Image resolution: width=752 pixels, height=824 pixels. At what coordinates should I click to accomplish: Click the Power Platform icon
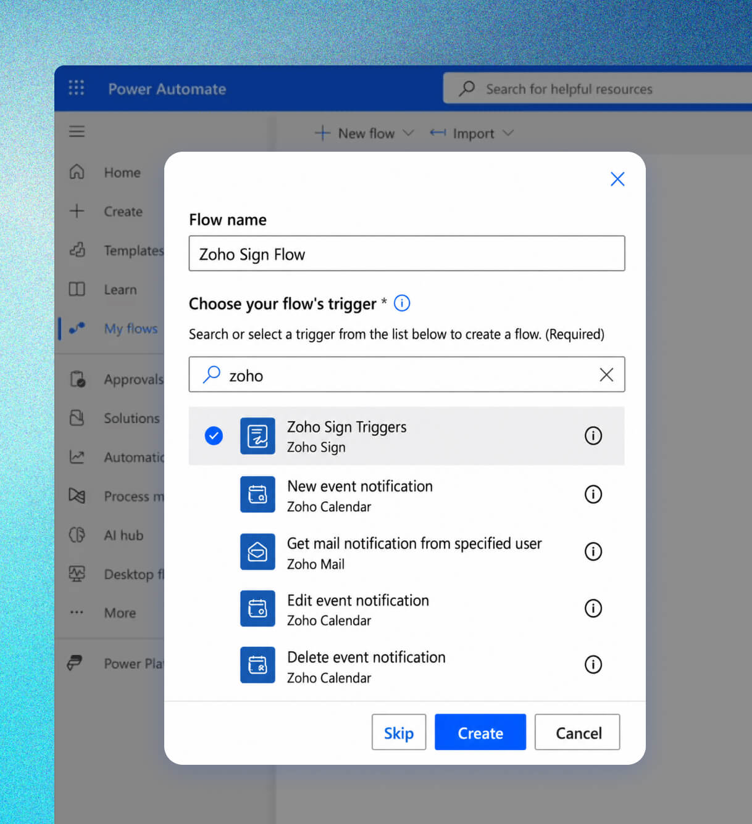pyautogui.click(x=75, y=663)
